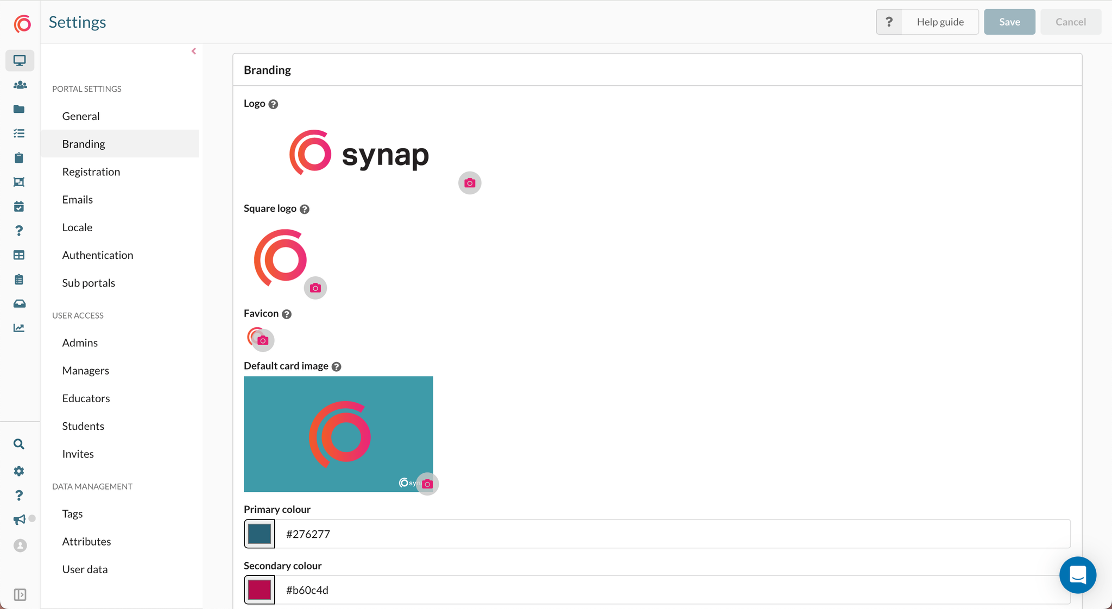Open the primary colour swatch picker
The image size is (1112, 609).
click(x=259, y=534)
